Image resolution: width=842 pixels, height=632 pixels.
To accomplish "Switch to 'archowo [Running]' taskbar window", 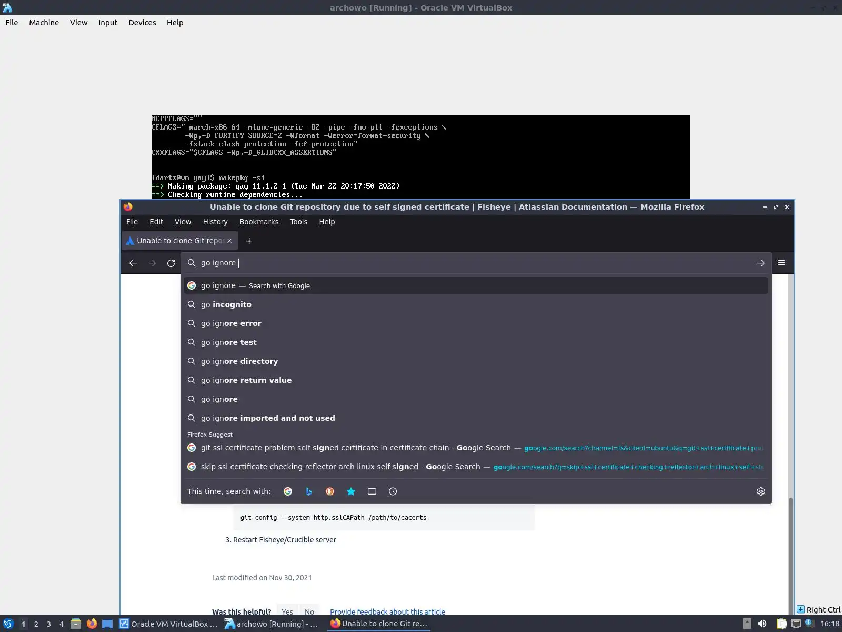I will point(272,624).
